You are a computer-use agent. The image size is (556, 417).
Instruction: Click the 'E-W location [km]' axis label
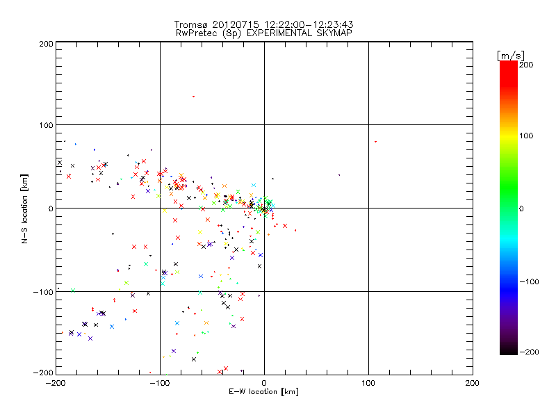[x=263, y=391]
